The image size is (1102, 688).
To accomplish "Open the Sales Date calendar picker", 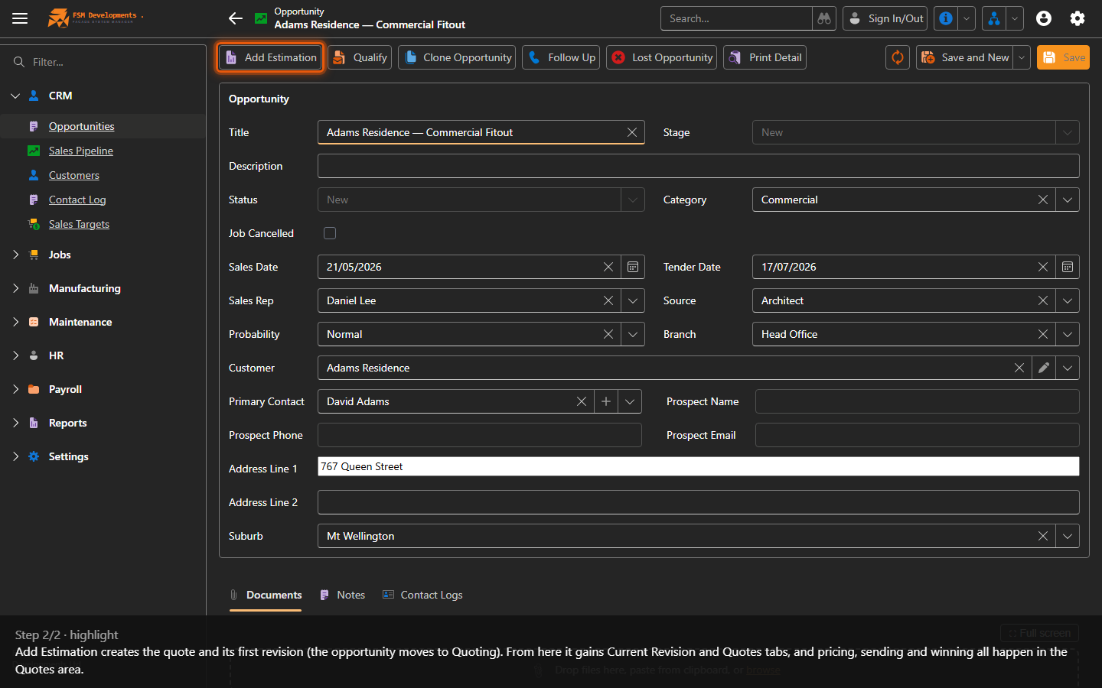I will (x=633, y=267).
